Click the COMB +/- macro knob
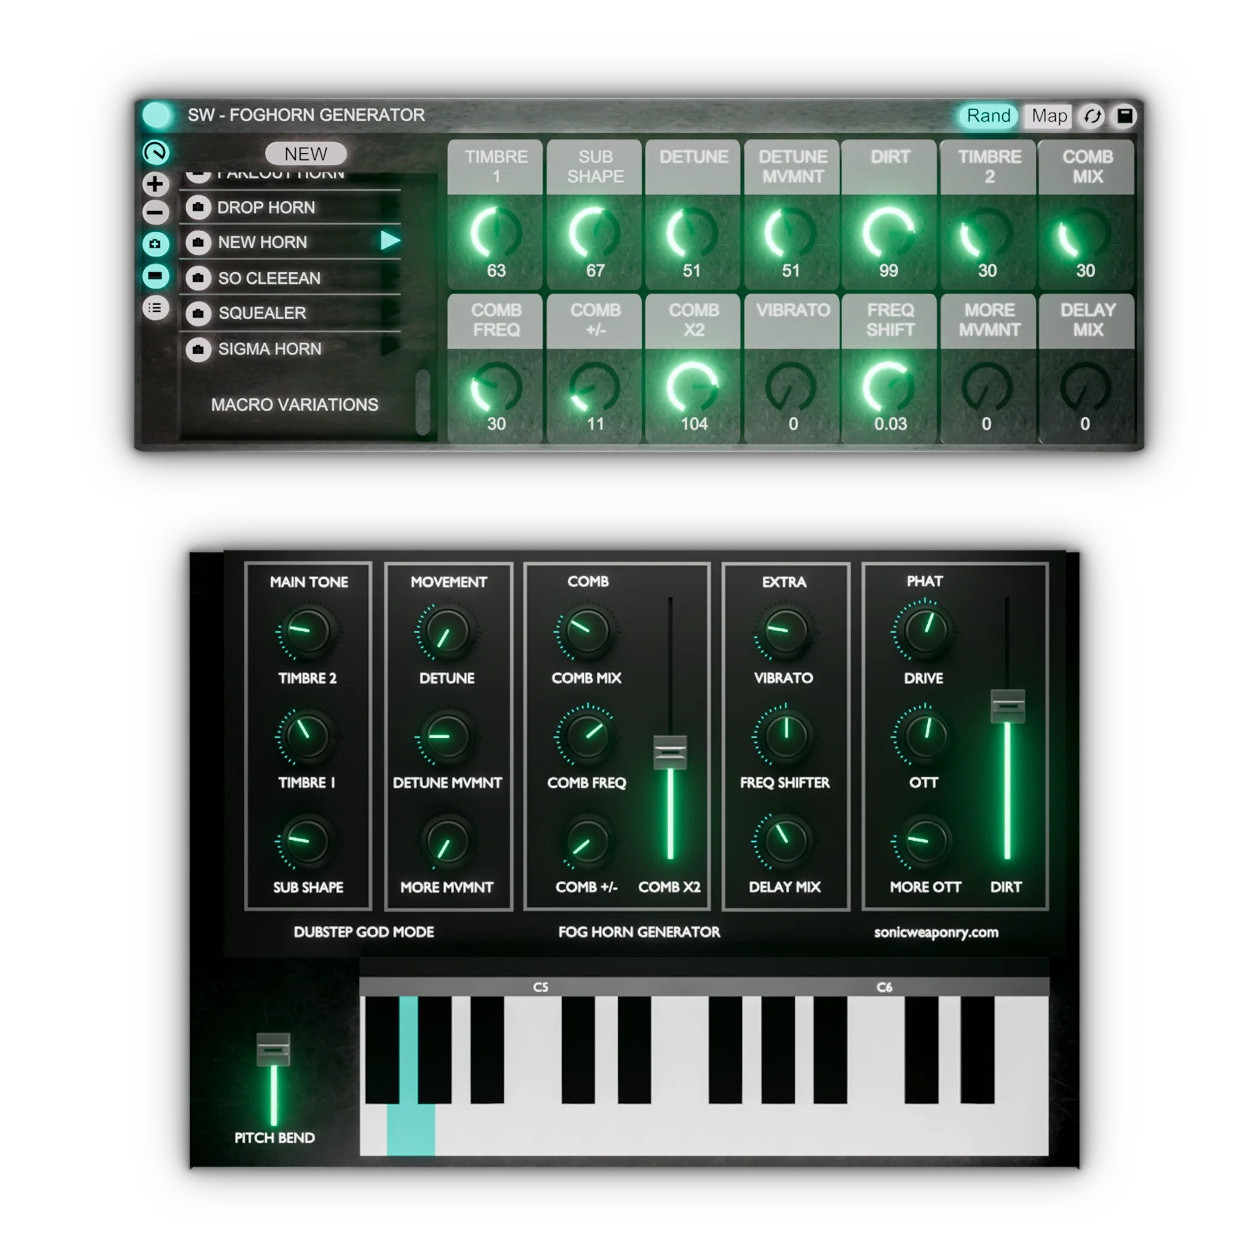 pos(594,388)
